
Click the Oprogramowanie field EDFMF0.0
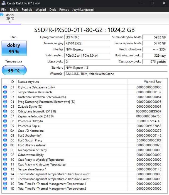pyautogui.click(x=87, y=37)
